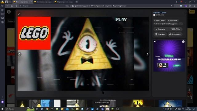Select the blue-background Bill Cipher thumbnail
Viewport: 197px width, 111px height.
170,104
